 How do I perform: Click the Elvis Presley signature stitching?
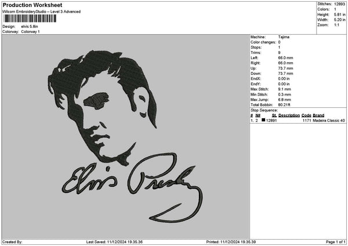132,188
